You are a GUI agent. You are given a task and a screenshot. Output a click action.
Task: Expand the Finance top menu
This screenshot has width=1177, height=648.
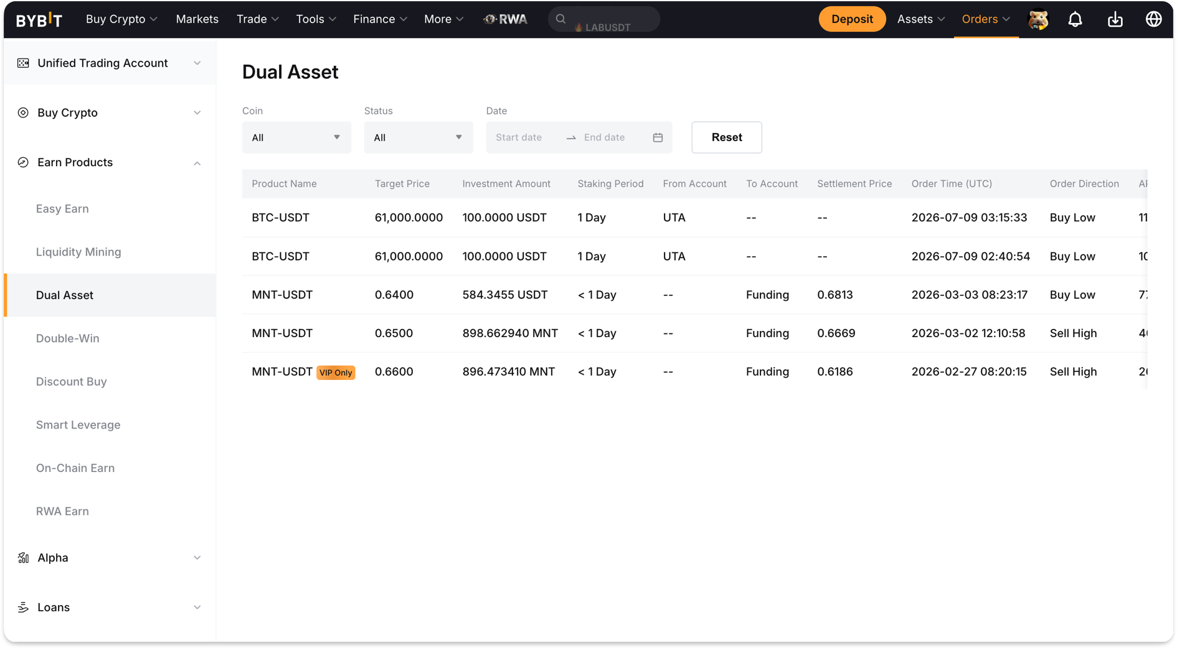(x=380, y=19)
